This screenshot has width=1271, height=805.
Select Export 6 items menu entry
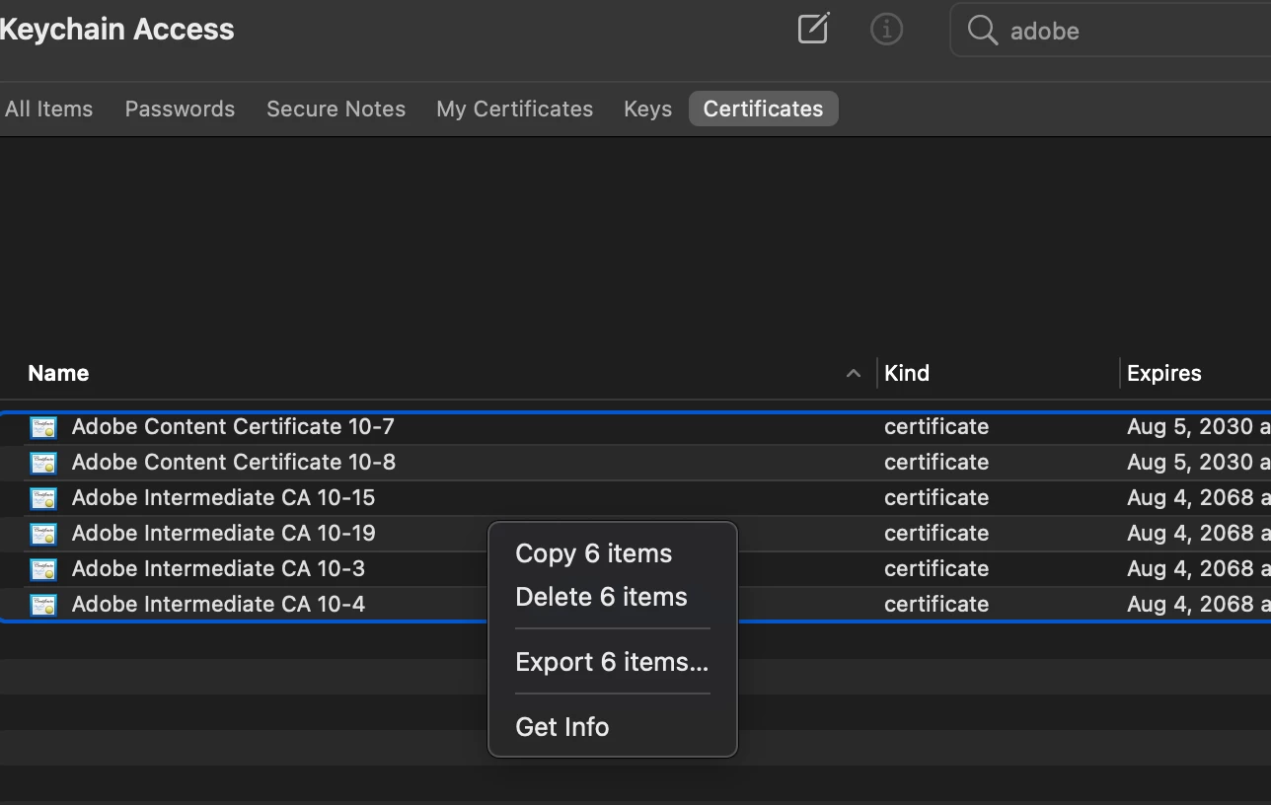click(x=612, y=662)
